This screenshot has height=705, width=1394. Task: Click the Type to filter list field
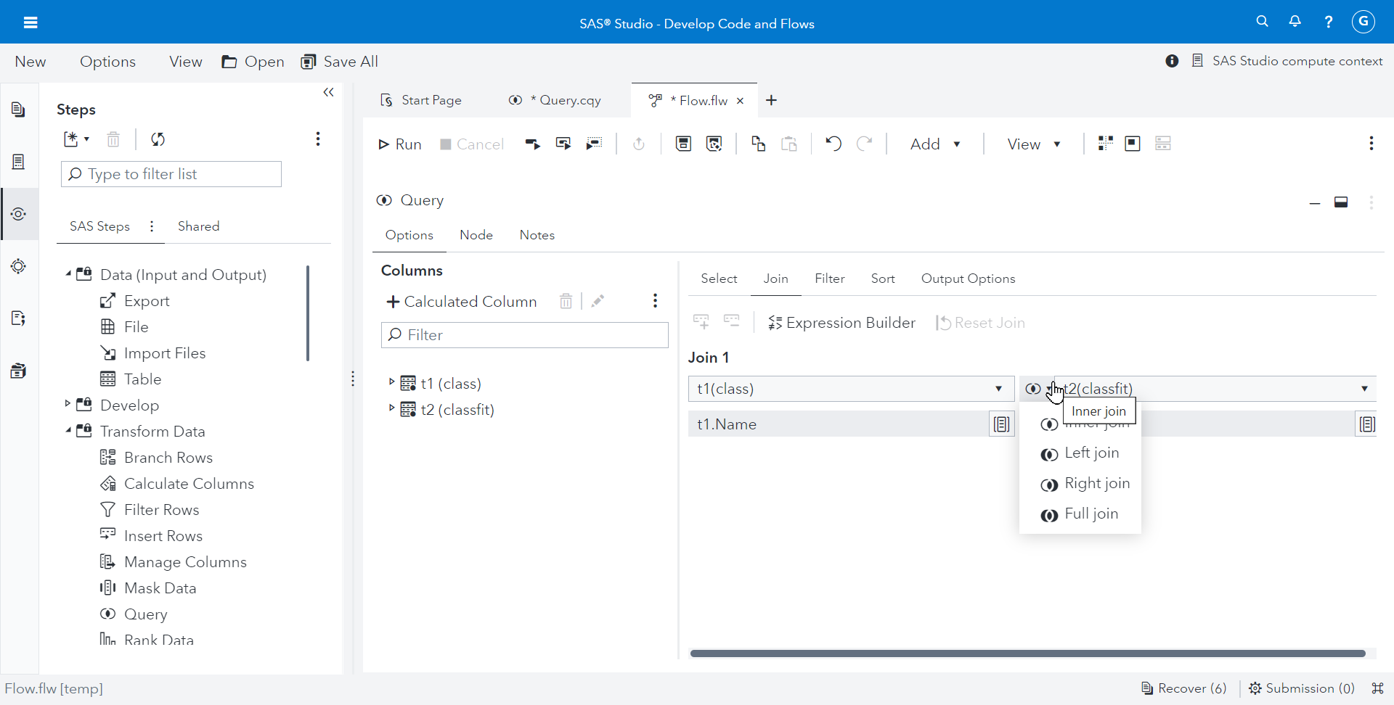pos(171,174)
